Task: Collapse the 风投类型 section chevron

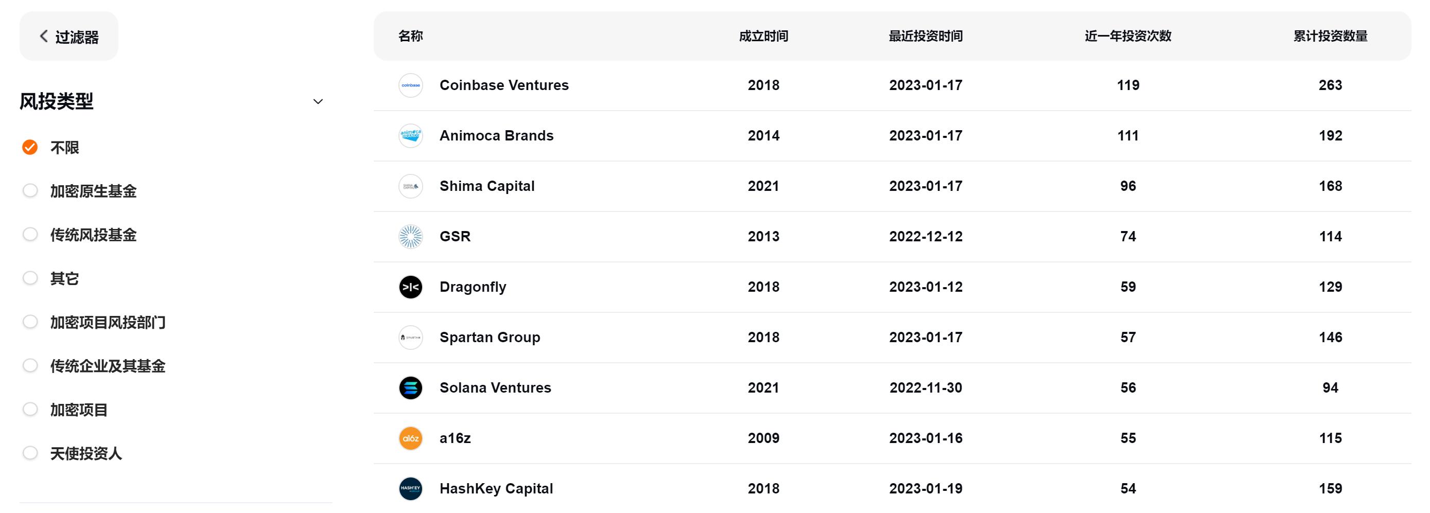Action: (318, 101)
